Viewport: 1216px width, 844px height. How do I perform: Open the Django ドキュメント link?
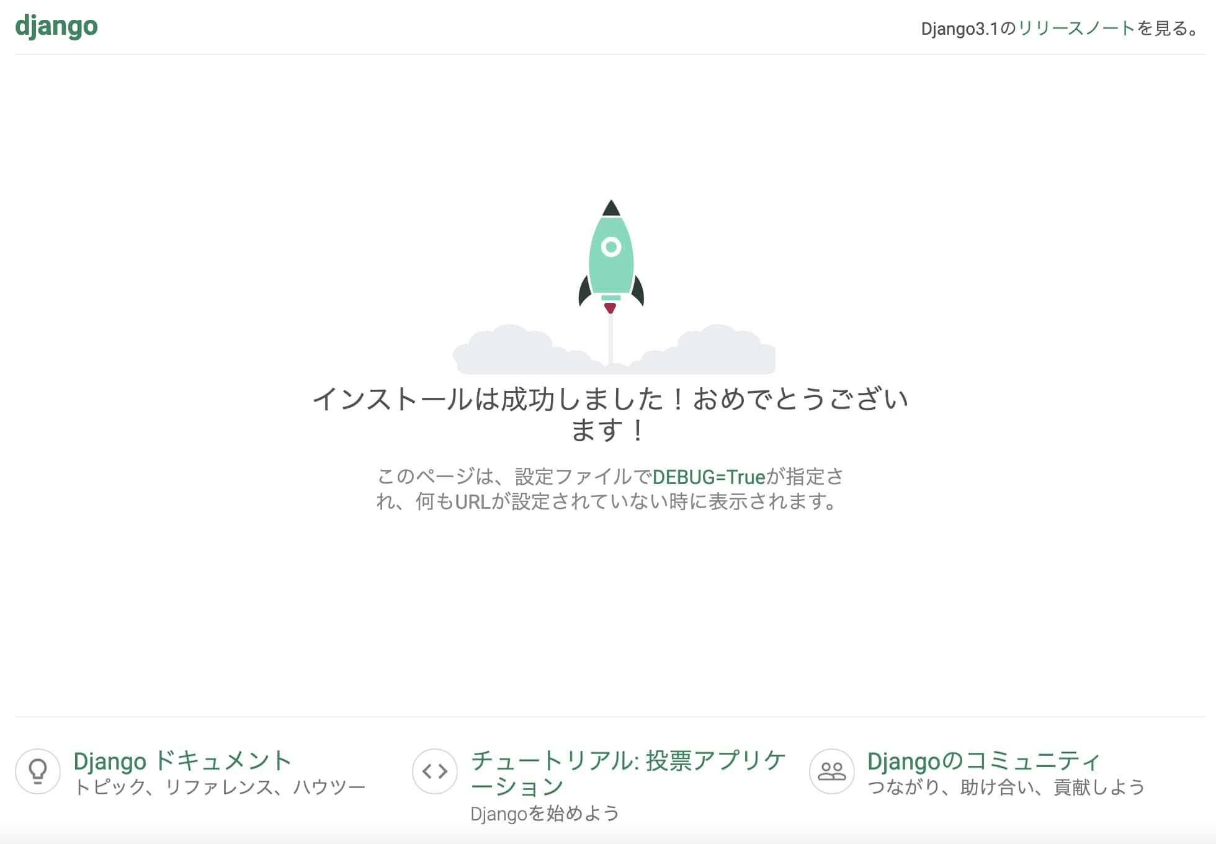pos(182,761)
